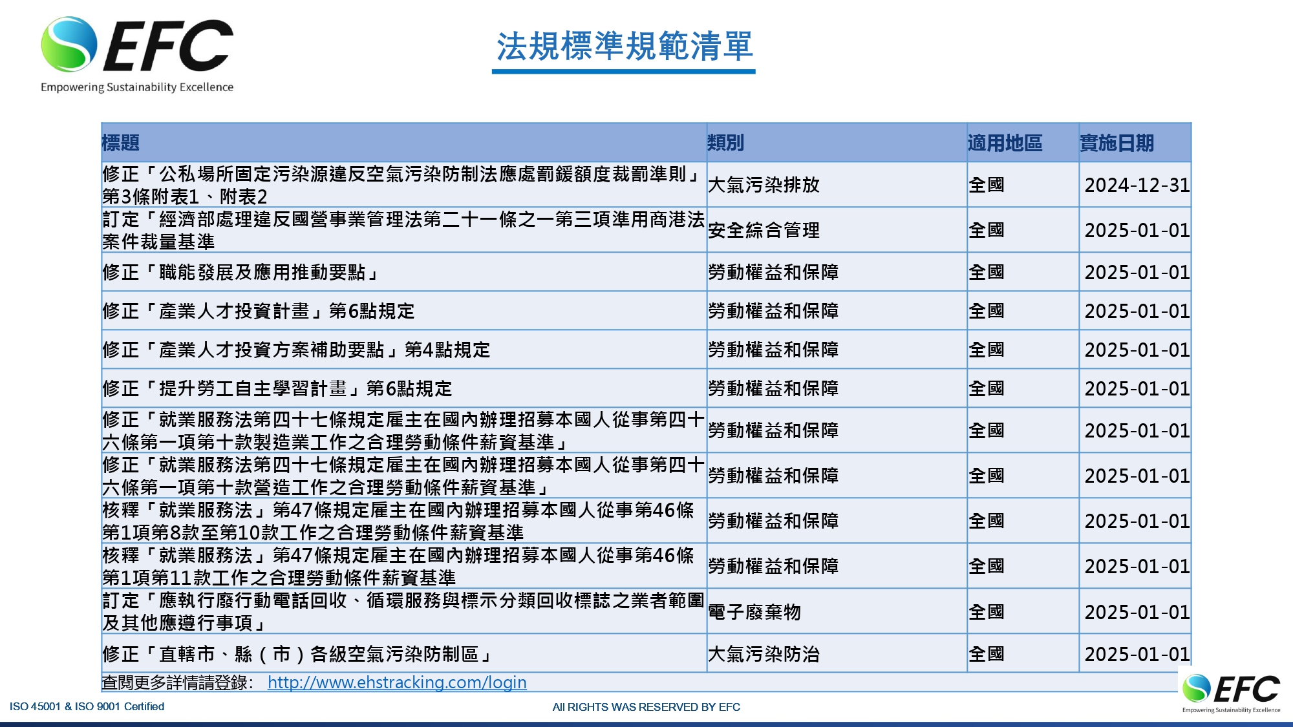Select the slide title 法規標準規範清單
Image resolution: width=1293 pixels, height=727 pixels.
pos(624,47)
